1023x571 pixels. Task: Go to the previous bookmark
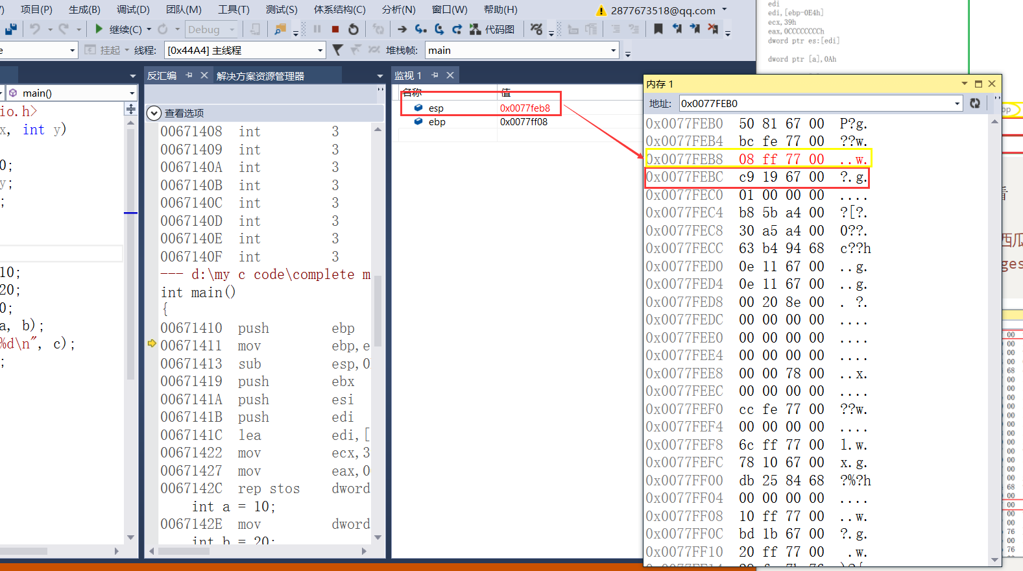pos(677,29)
